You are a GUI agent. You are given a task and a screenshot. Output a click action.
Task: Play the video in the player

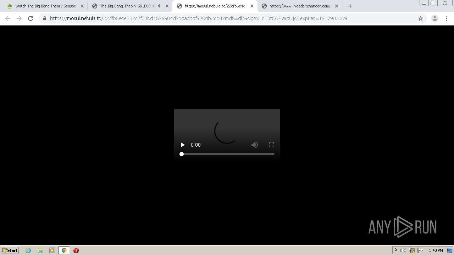[x=182, y=145]
